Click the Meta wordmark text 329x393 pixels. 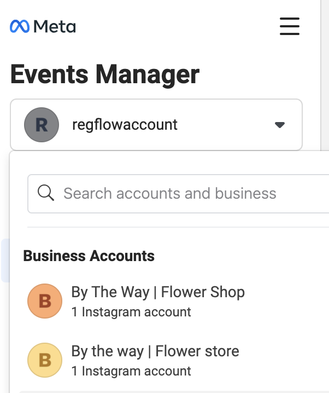(x=55, y=27)
